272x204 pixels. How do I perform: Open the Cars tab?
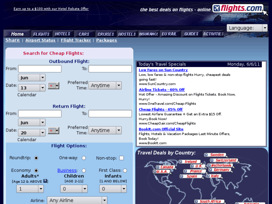click(84, 34)
